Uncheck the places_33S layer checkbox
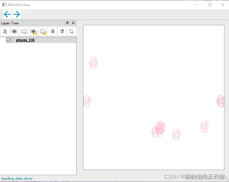This screenshot has height=182, width=229. click(x=8, y=40)
